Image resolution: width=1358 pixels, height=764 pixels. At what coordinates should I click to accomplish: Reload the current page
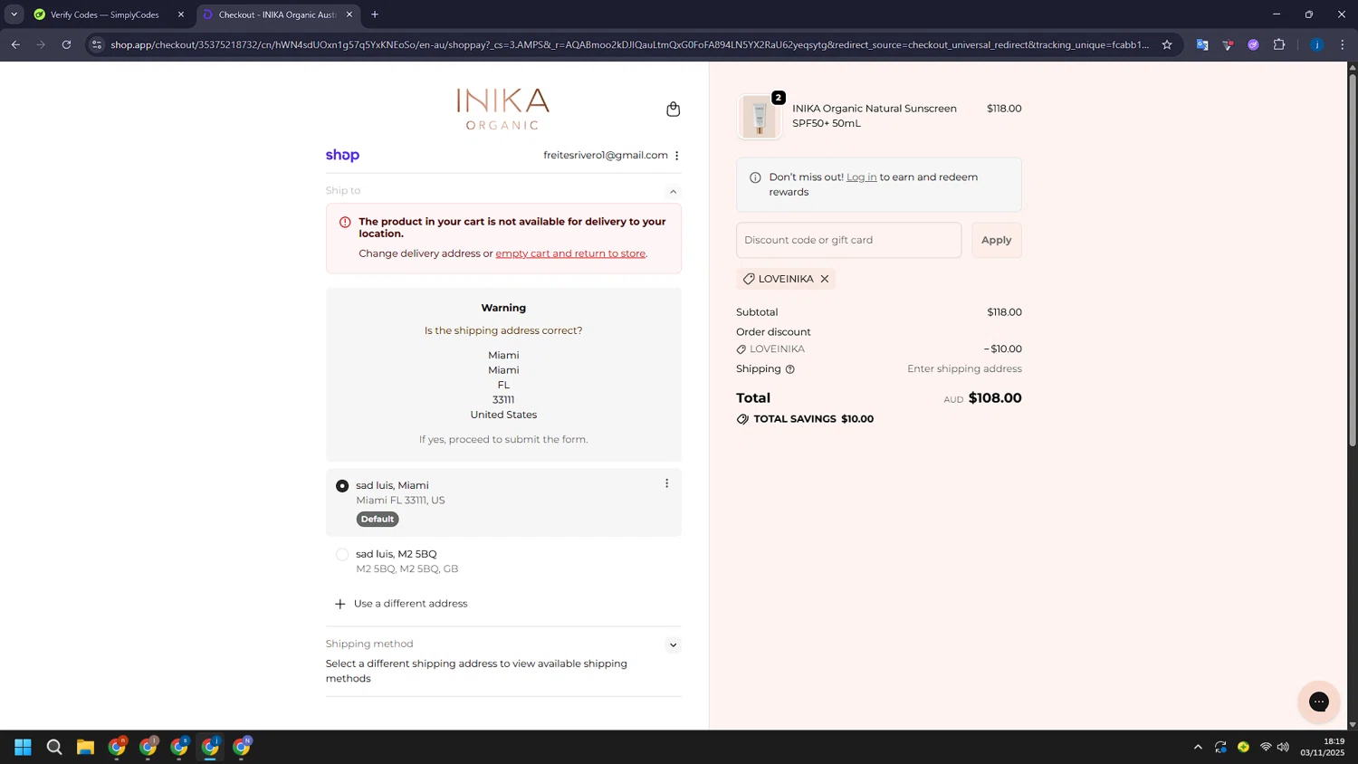[x=66, y=44]
